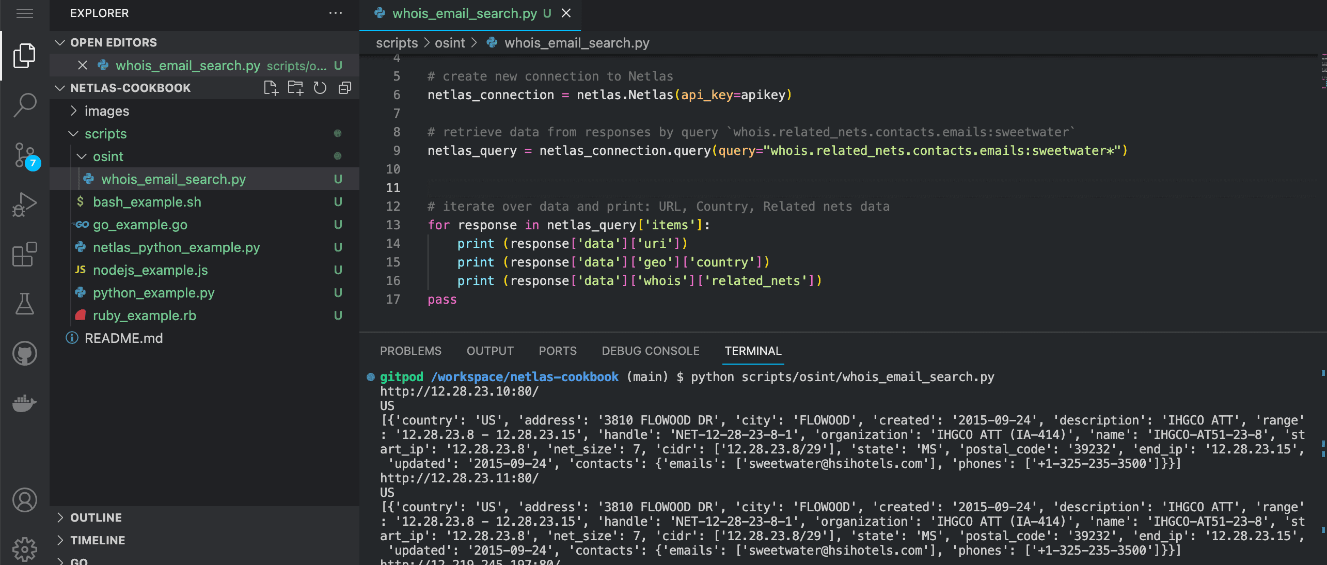This screenshot has height=565, width=1327.
Task: Collapse the osint folder
Action: pyautogui.click(x=107, y=156)
